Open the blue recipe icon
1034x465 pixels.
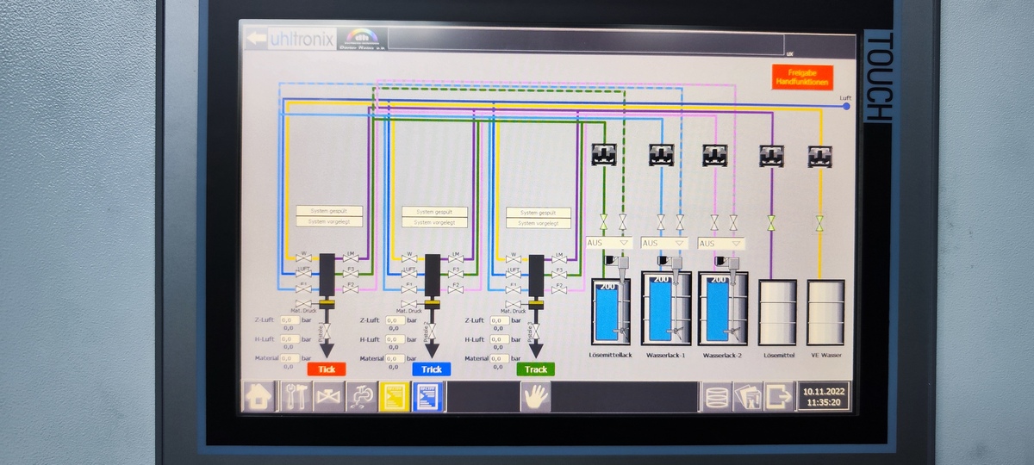click(427, 397)
